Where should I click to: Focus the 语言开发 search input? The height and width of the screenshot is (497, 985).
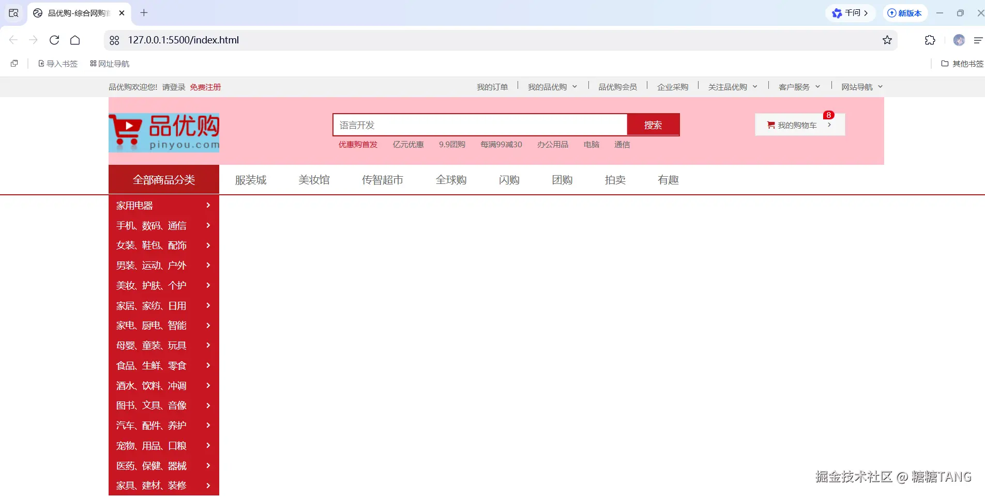tap(480, 125)
